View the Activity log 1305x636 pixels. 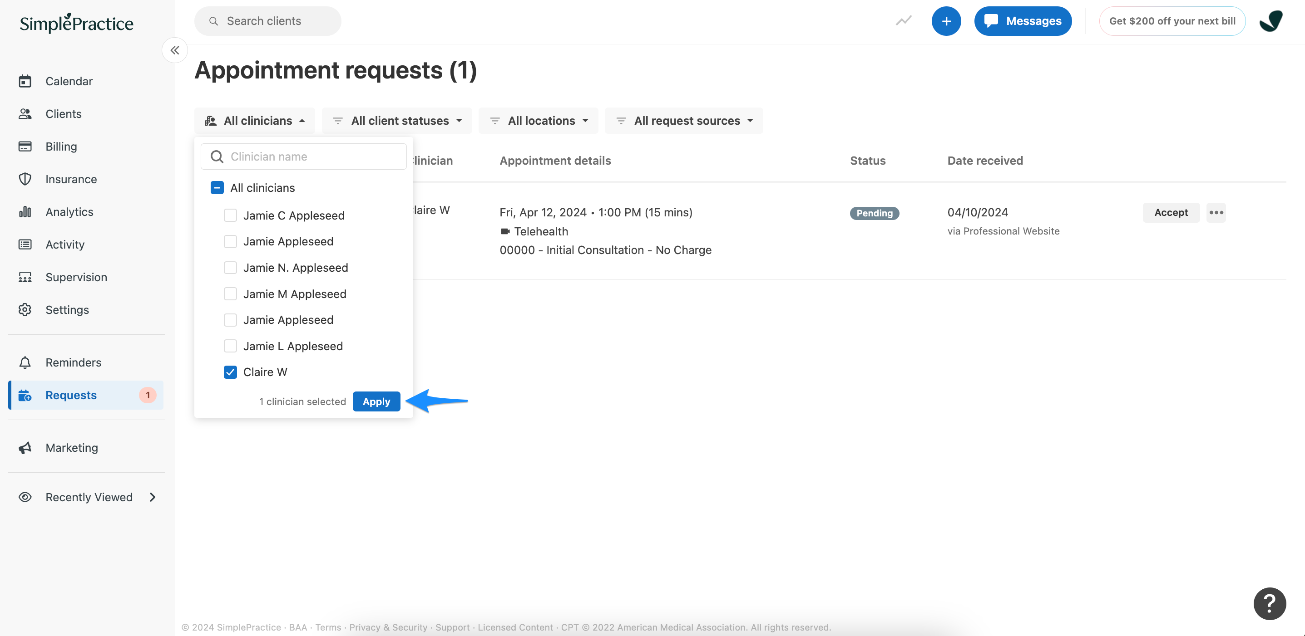[x=65, y=245]
